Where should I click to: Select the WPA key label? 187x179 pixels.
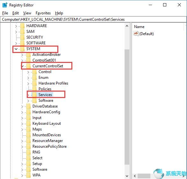click(37, 175)
